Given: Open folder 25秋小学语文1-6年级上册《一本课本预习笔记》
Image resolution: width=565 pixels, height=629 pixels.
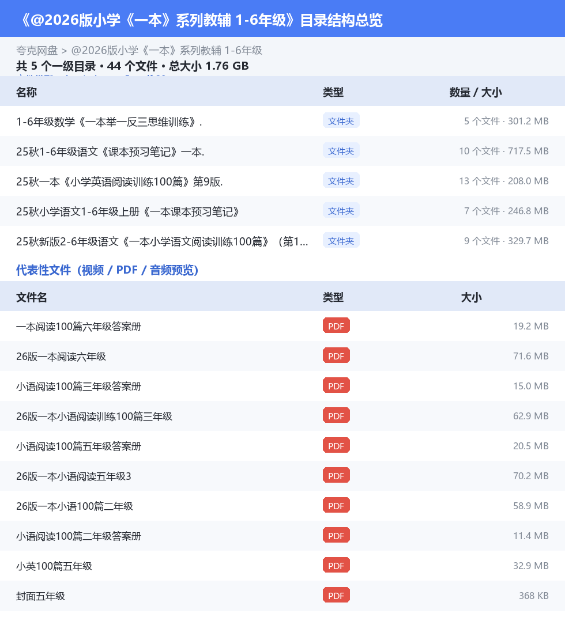Looking at the screenshot, I should (127, 211).
